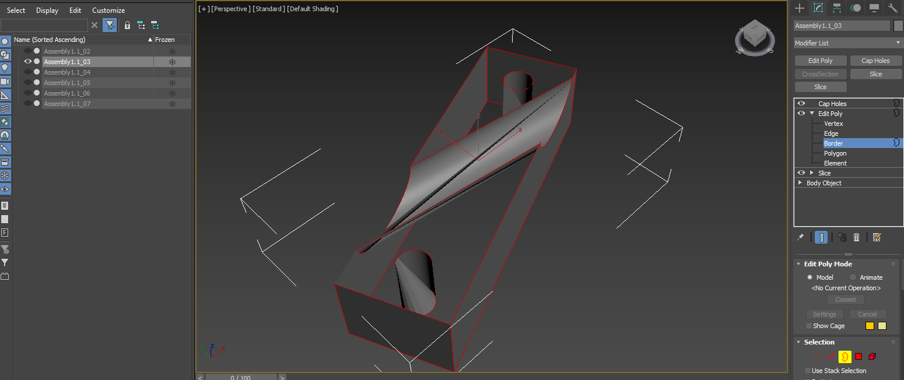
Task: Collapse the Edit Poly modifier tree
Action: click(812, 114)
